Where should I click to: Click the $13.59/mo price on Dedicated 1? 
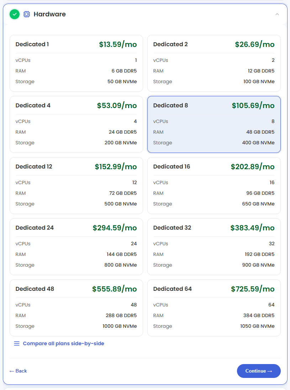[x=118, y=44]
